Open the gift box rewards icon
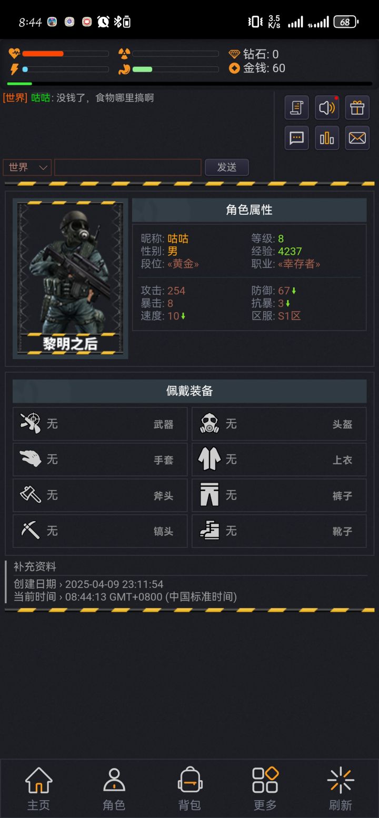The height and width of the screenshot is (818, 379). pyautogui.click(x=357, y=108)
